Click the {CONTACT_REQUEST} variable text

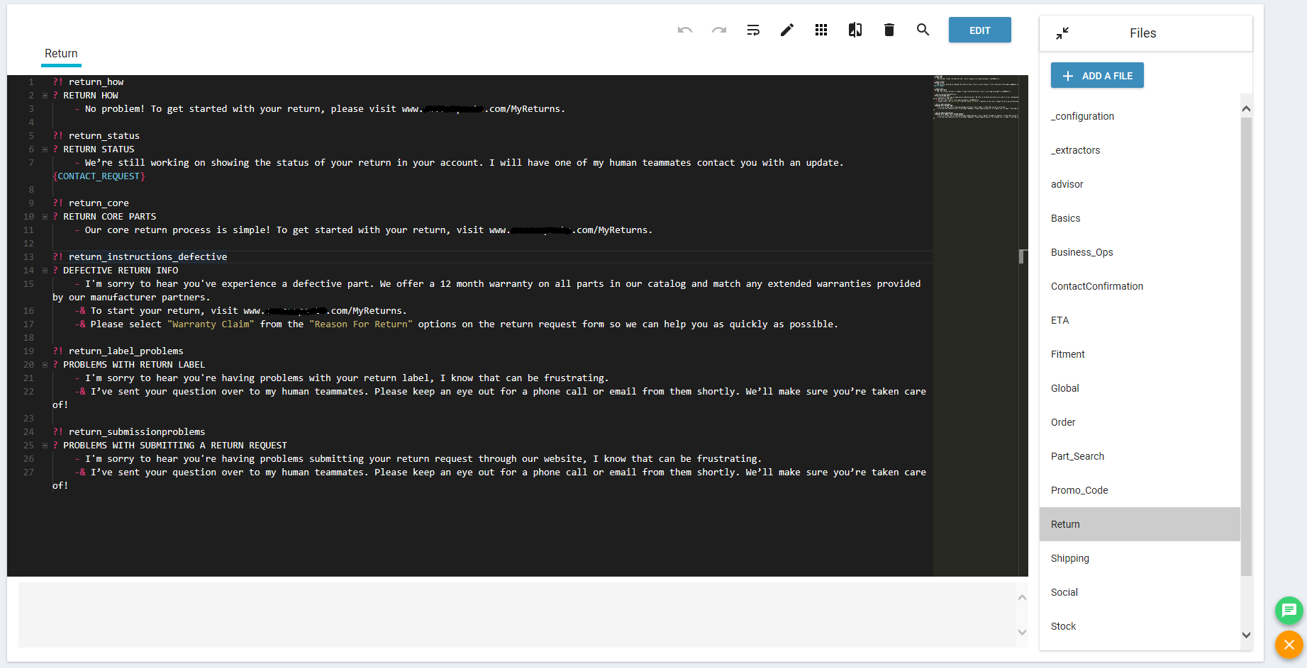click(x=99, y=176)
